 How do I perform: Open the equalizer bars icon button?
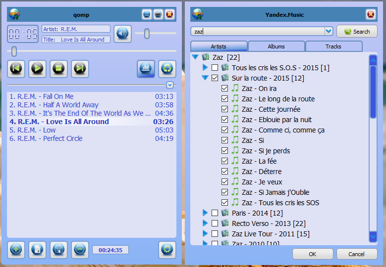click(146, 69)
